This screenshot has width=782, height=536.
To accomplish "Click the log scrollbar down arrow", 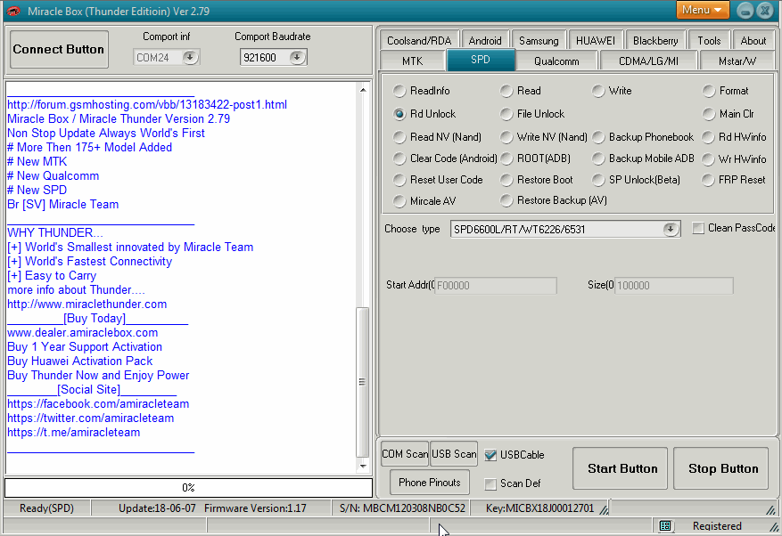I will click(x=363, y=467).
